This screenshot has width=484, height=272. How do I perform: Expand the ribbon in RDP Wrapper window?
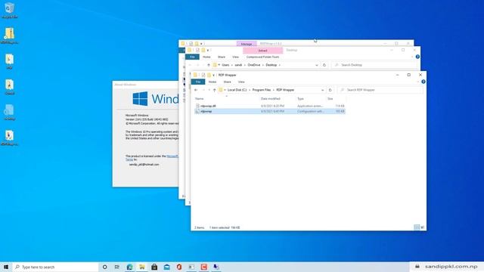[417, 82]
